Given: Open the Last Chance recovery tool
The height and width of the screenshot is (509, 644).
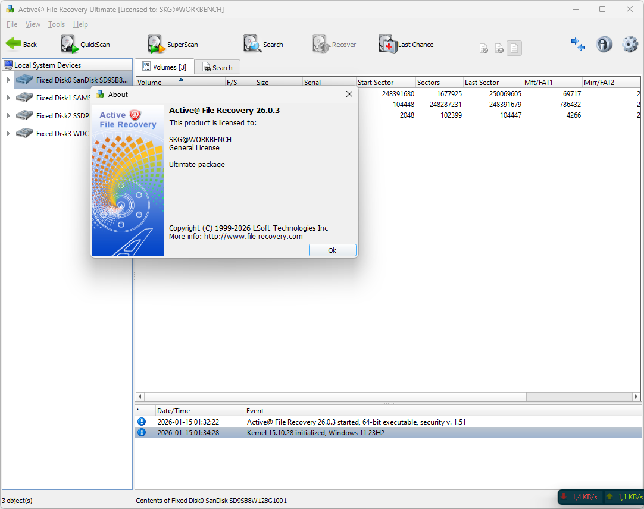Looking at the screenshot, I should (406, 45).
